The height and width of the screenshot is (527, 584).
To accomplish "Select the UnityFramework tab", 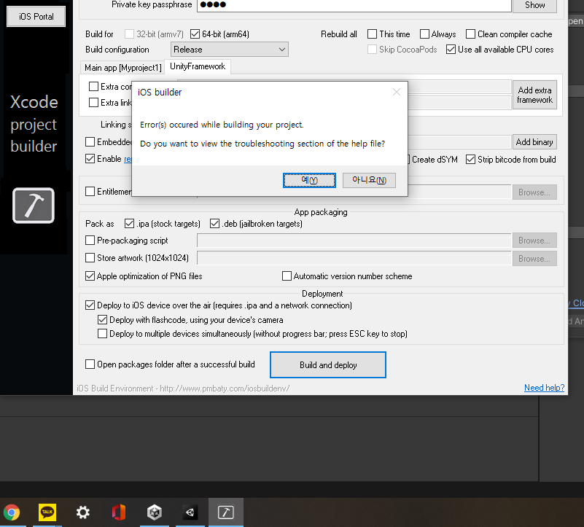I will pyautogui.click(x=198, y=66).
